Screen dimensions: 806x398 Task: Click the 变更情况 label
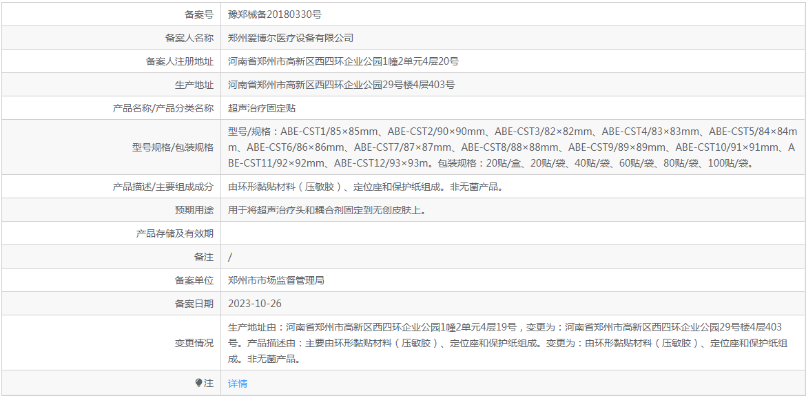194,343
